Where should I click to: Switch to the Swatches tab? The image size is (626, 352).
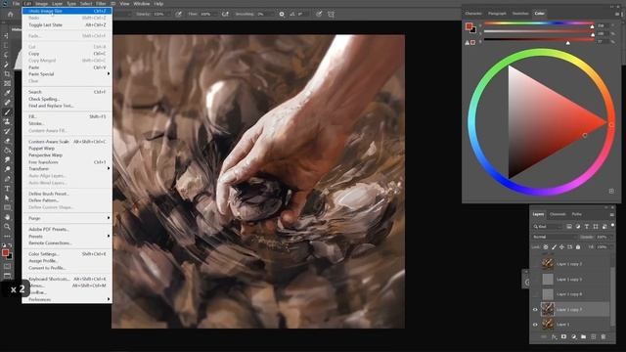click(520, 13)
